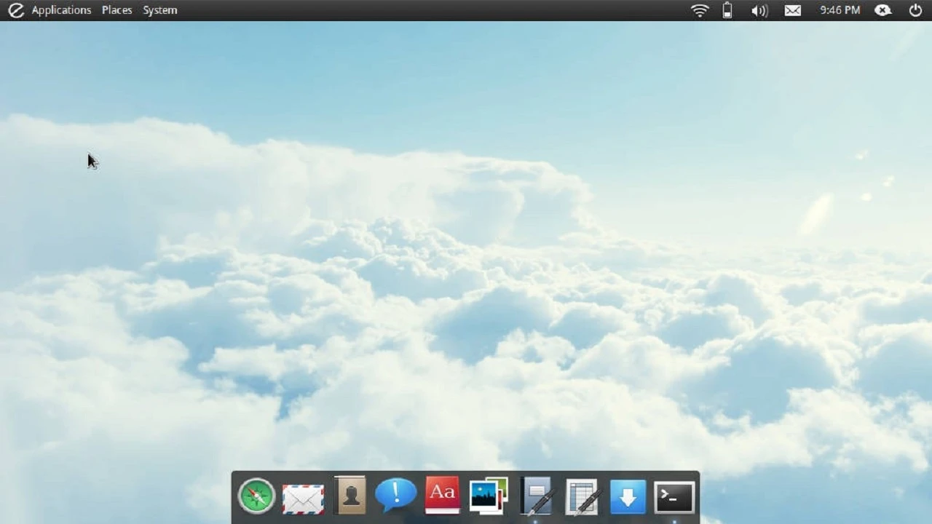Screen dimensions: 932x524
Task: Open the Mail envelope app in dock
Action: click(x=303, y=498)
